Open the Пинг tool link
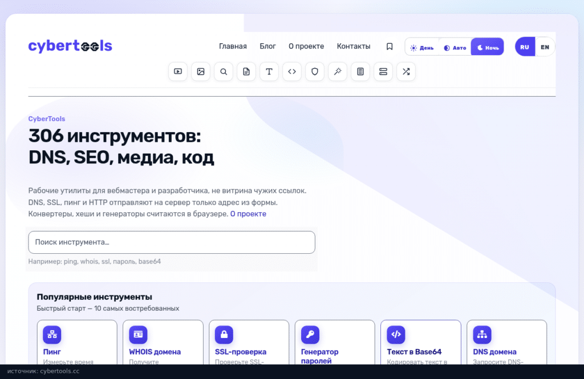This screenshot has width=584, height=379. pos(52,352)
